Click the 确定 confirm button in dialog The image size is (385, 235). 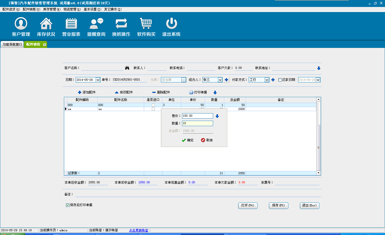(188, 140)
